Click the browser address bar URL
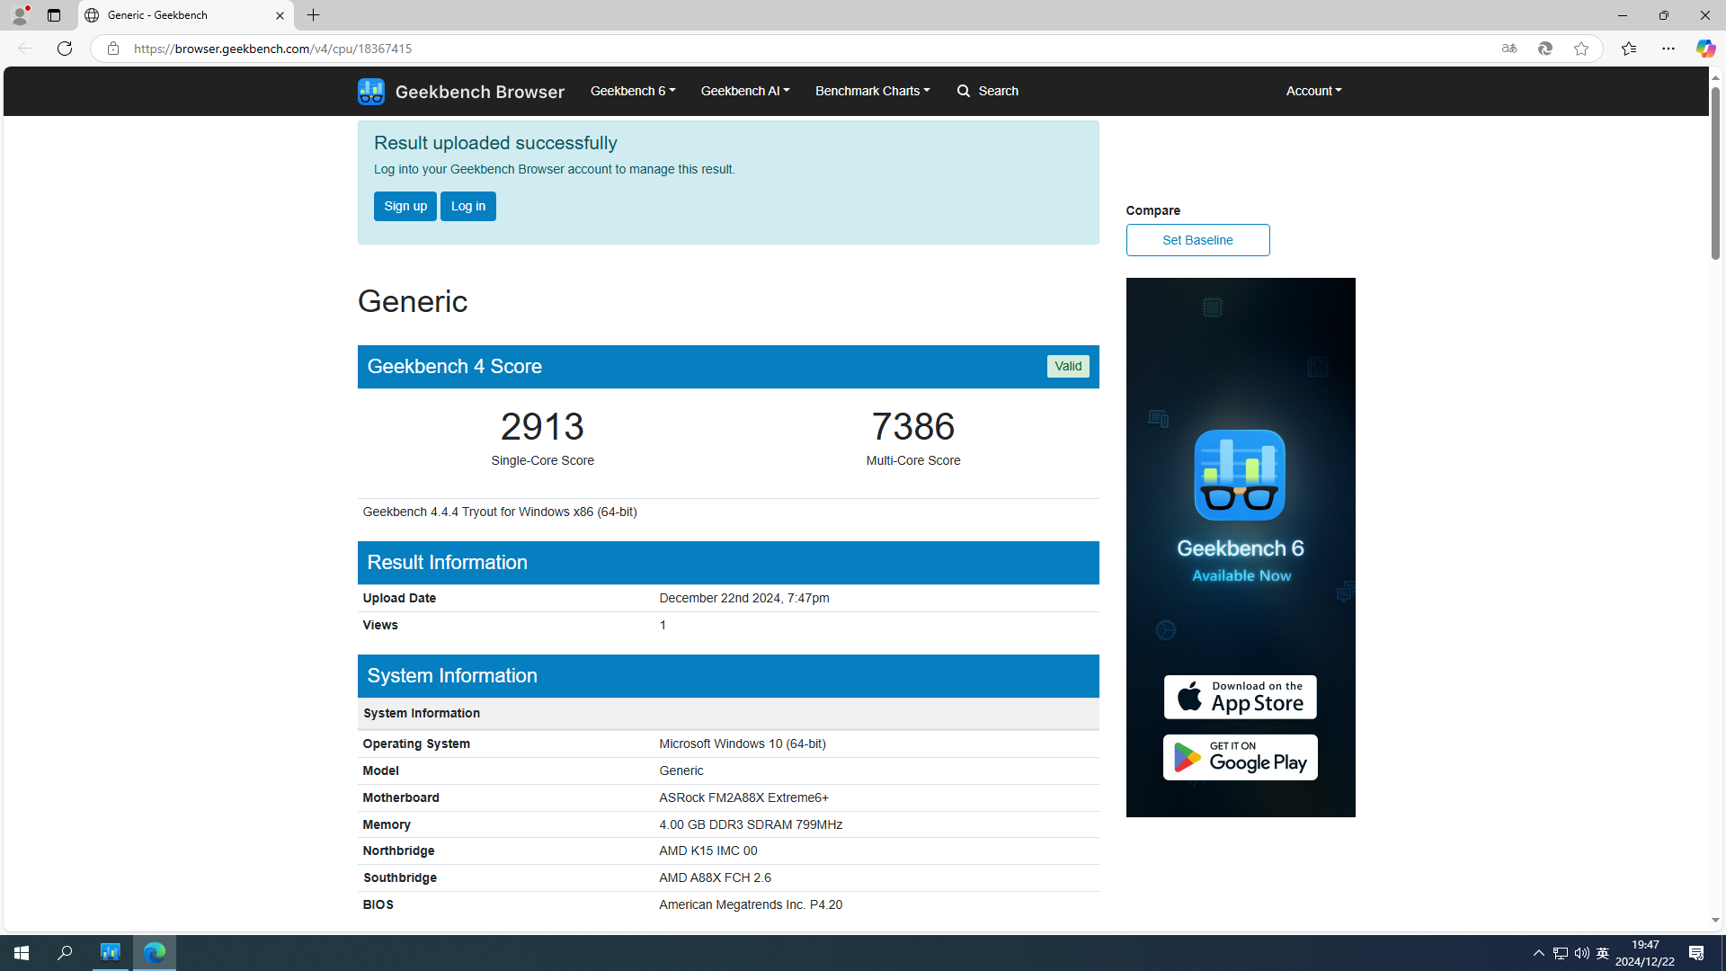Image resolution: width=1726 pixels, height=971 pixels. pos(272,49)
